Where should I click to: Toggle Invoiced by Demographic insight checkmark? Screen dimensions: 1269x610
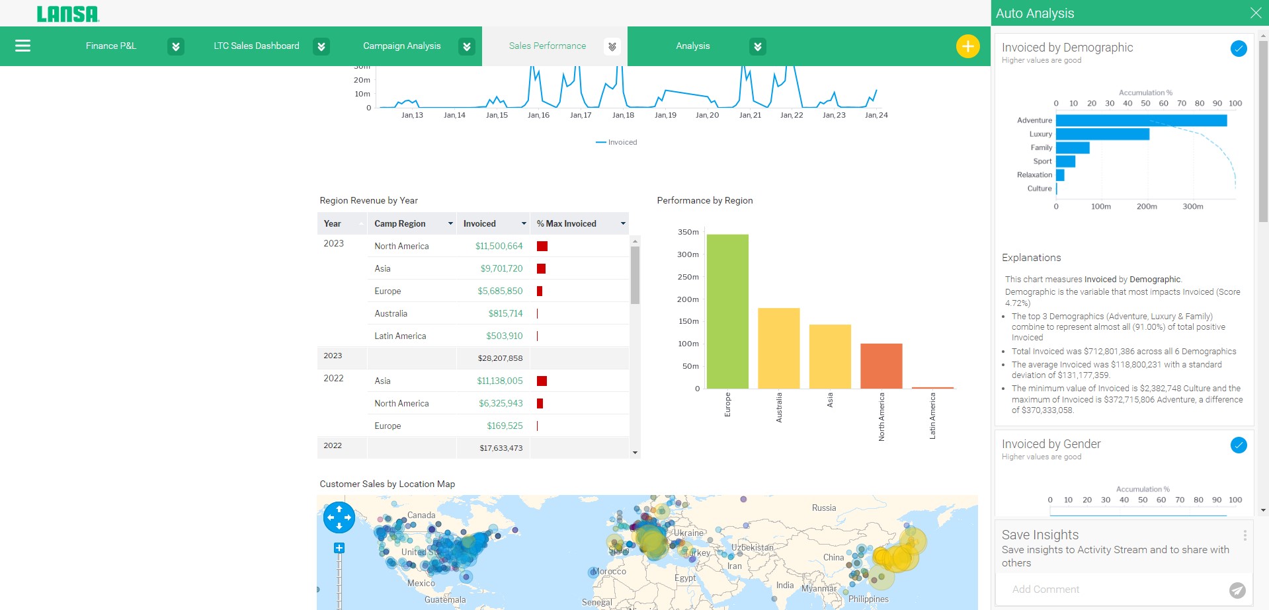[1238, 48]
